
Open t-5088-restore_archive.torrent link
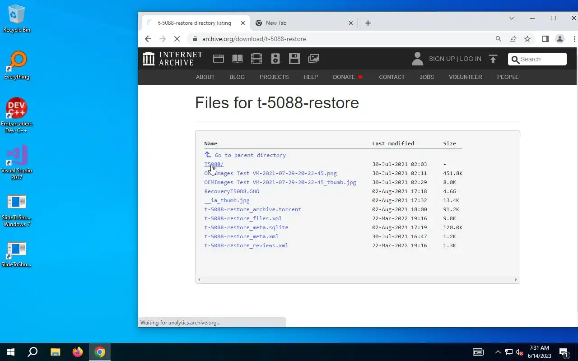tap(252, 209)
